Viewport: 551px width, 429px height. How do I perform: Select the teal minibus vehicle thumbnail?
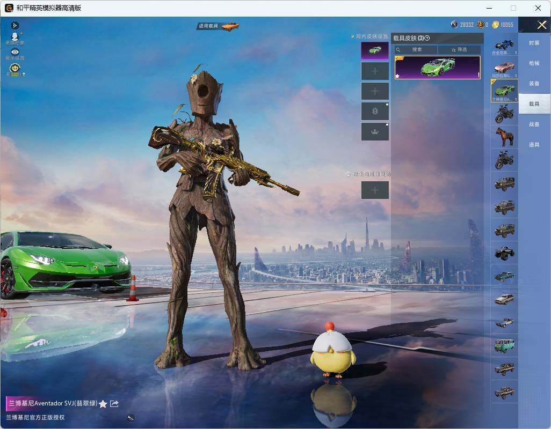[x=504, y=345]
